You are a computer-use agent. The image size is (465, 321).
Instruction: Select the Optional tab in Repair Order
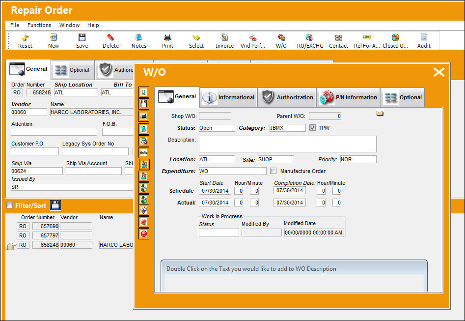73,70
